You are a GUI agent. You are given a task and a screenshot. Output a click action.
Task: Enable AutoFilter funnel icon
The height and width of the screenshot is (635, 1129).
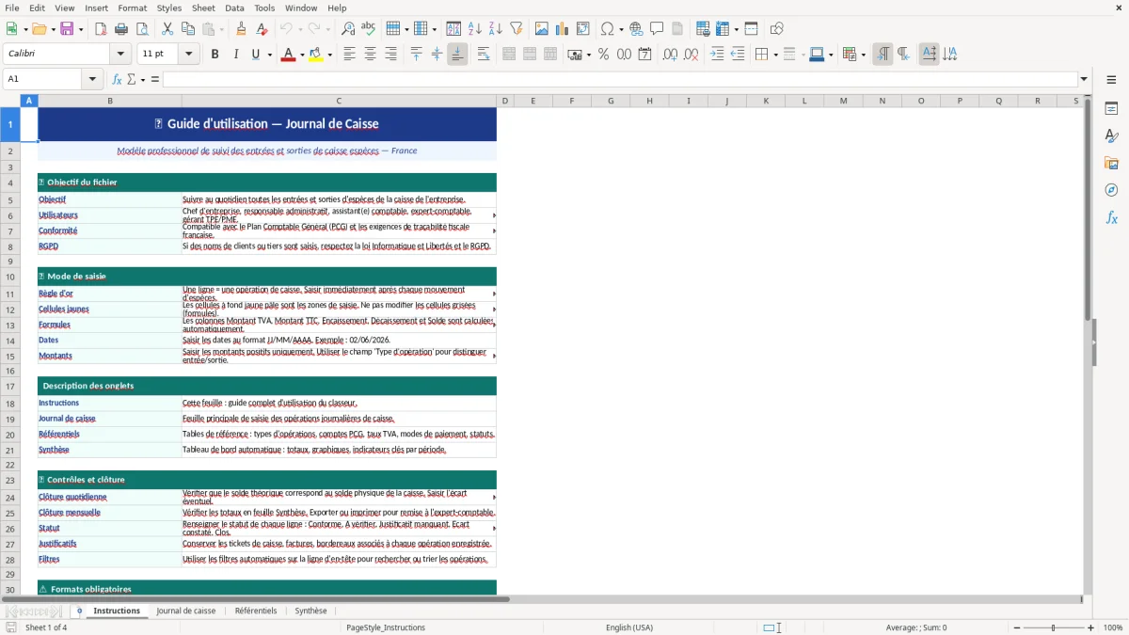(516, 29)
